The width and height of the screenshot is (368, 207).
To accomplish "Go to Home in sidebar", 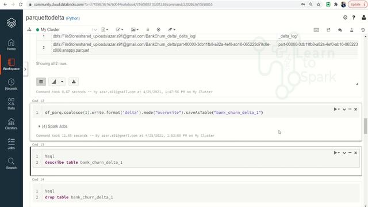I will click(x=11, y=45).
